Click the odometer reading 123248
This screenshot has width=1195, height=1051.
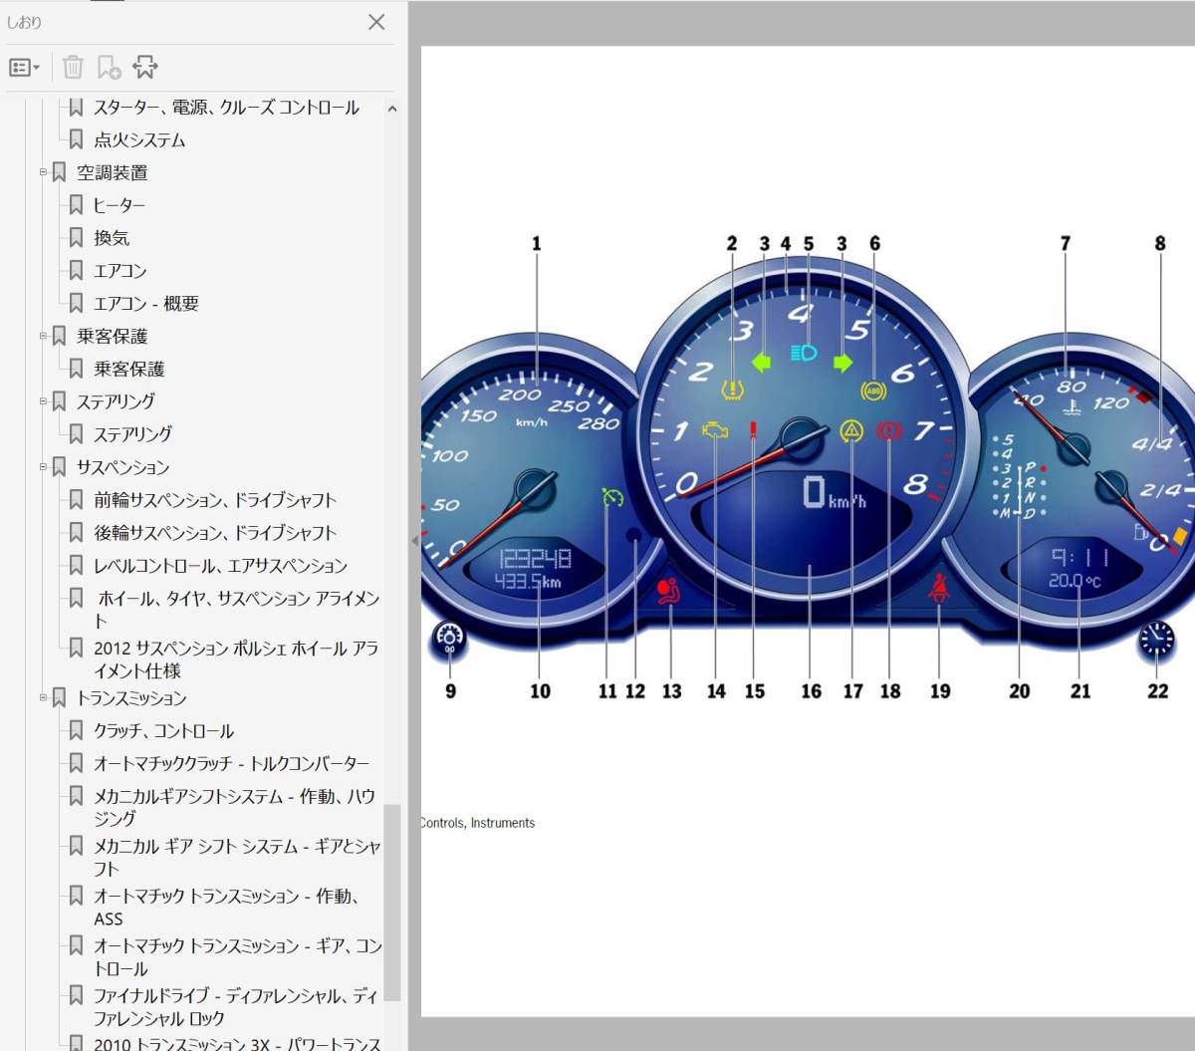(535, 559)
